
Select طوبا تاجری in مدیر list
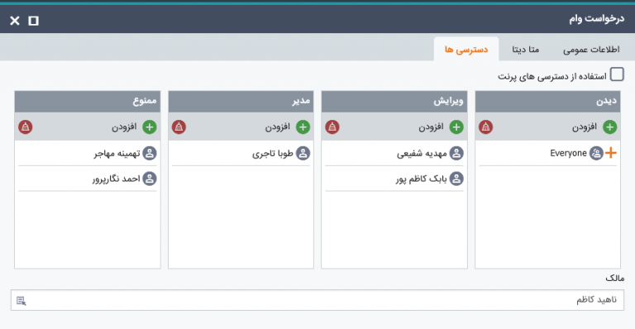(241, 154)
